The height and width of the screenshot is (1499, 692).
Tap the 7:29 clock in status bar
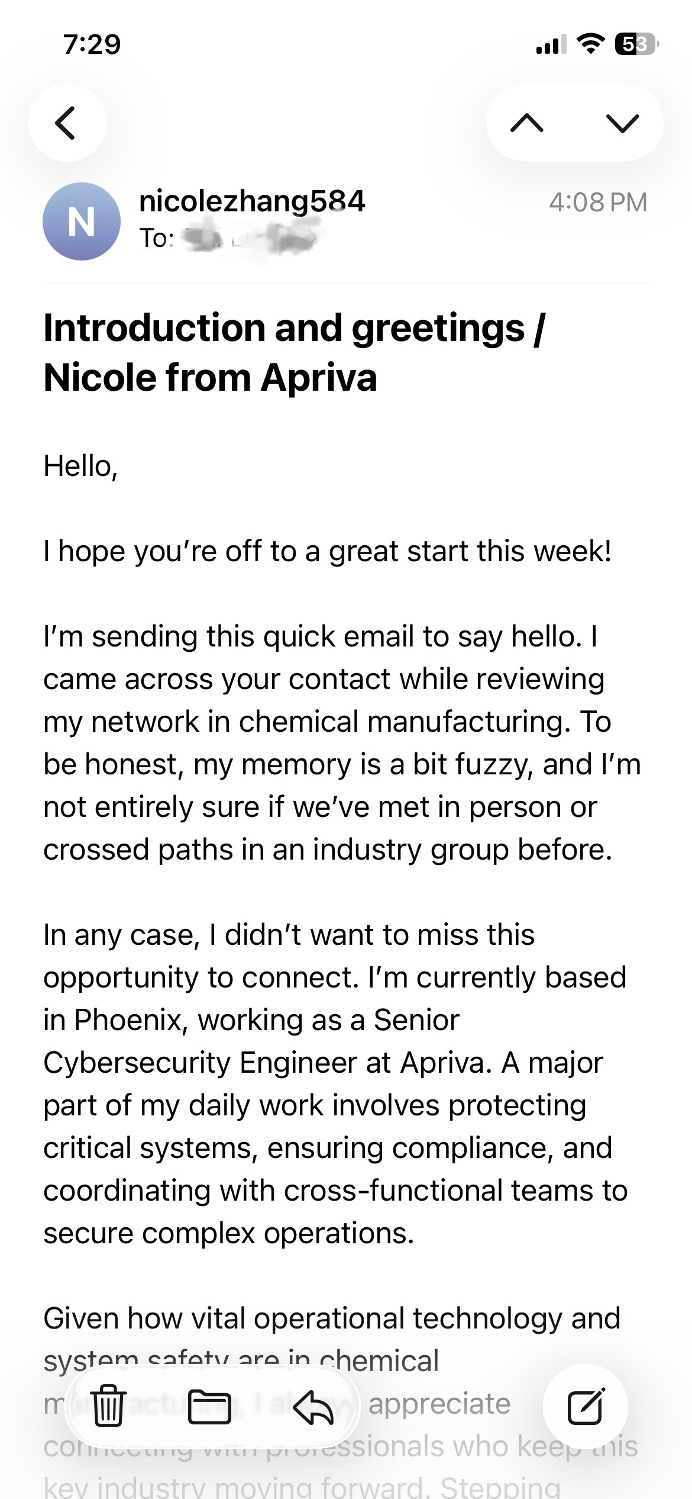tap(92, 44)
